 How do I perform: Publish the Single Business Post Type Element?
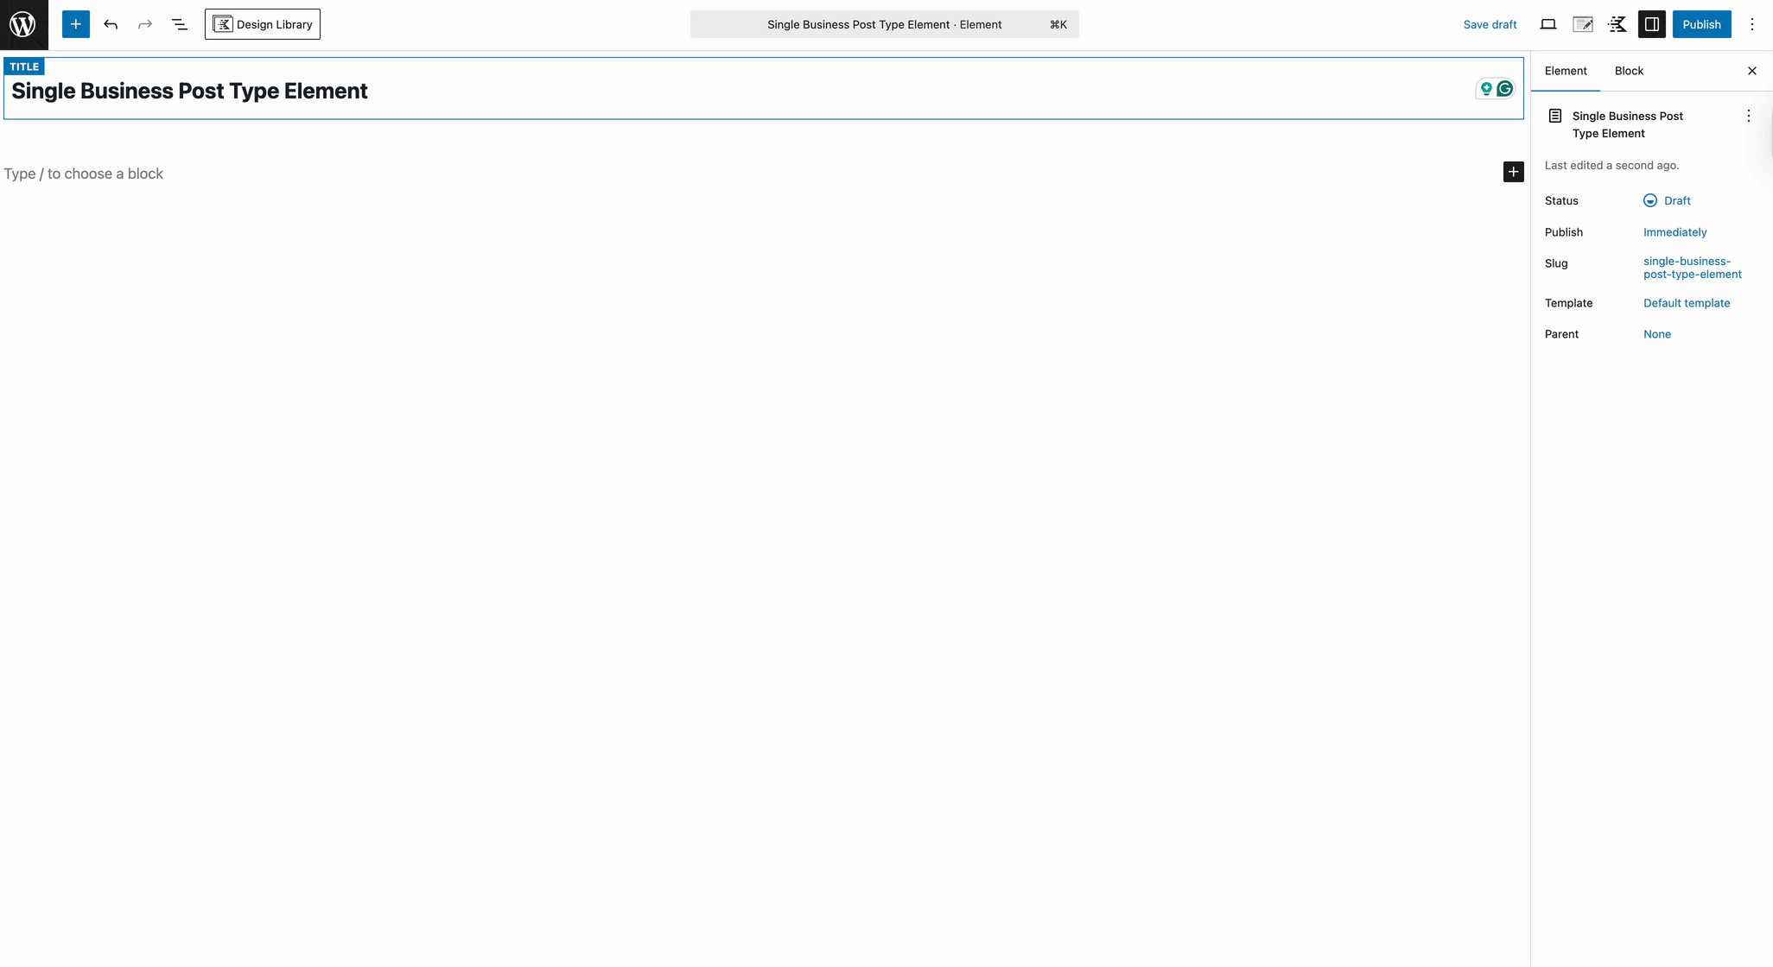coord(1700,24)
